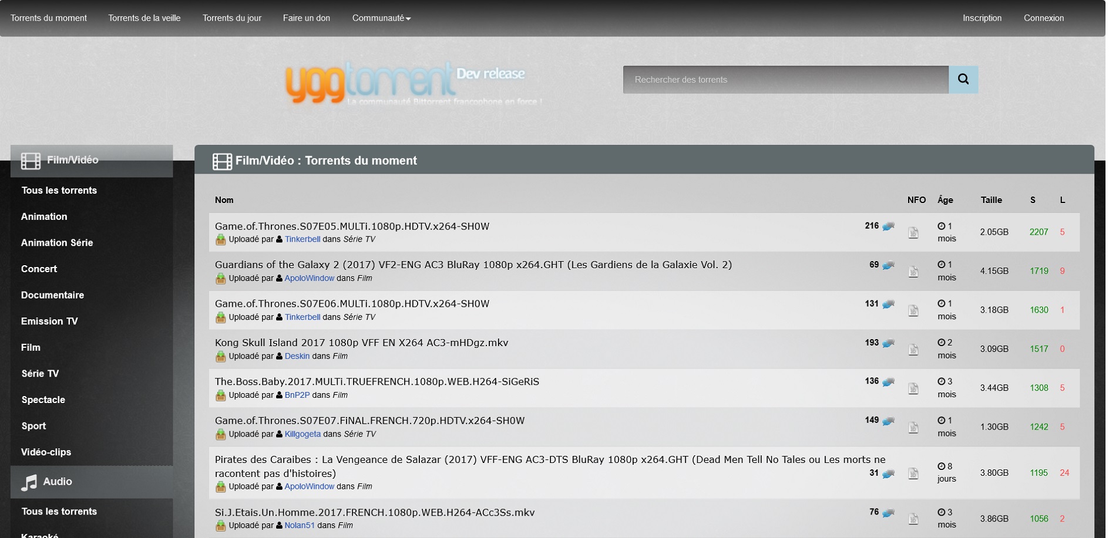
Task: View comments icon for The.Boss.Baby.2017
Action: (x=888, y=382)
